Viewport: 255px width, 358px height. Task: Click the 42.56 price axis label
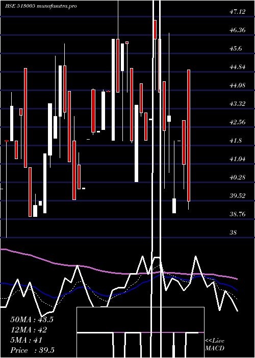pyautogui.click(x=238, y=122)
